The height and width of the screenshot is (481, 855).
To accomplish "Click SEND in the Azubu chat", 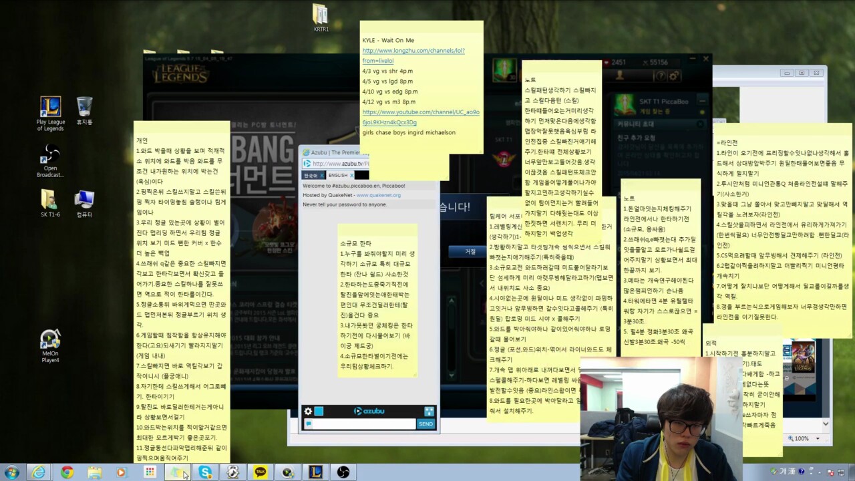I will tap(425, 424).
